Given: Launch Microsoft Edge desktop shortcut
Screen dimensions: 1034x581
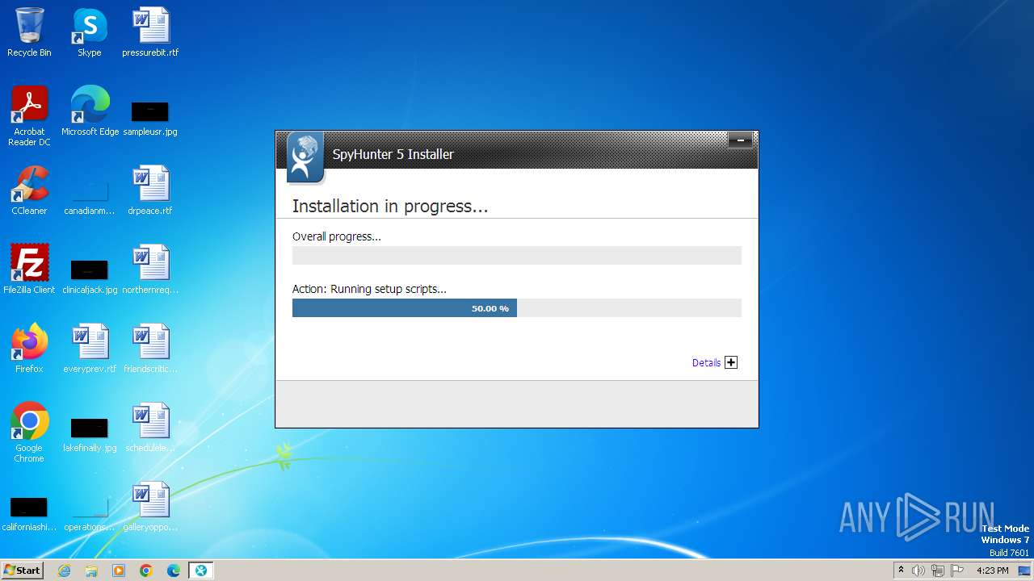Looking at the screenshot, I should [x=90, y=111].
